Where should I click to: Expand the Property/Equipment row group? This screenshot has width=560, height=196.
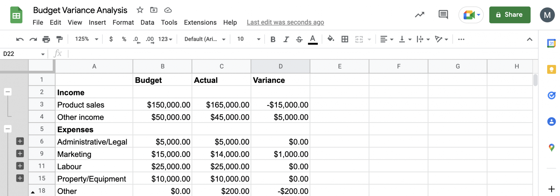tap(20, 178)
